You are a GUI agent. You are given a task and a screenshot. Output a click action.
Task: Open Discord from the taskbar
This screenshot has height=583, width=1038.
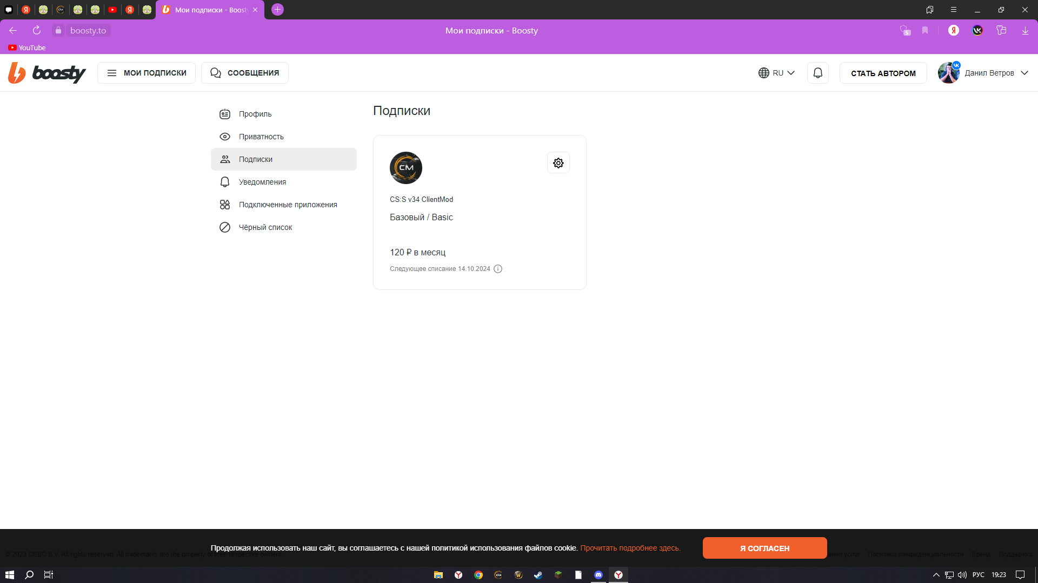[x=598, y=575]
